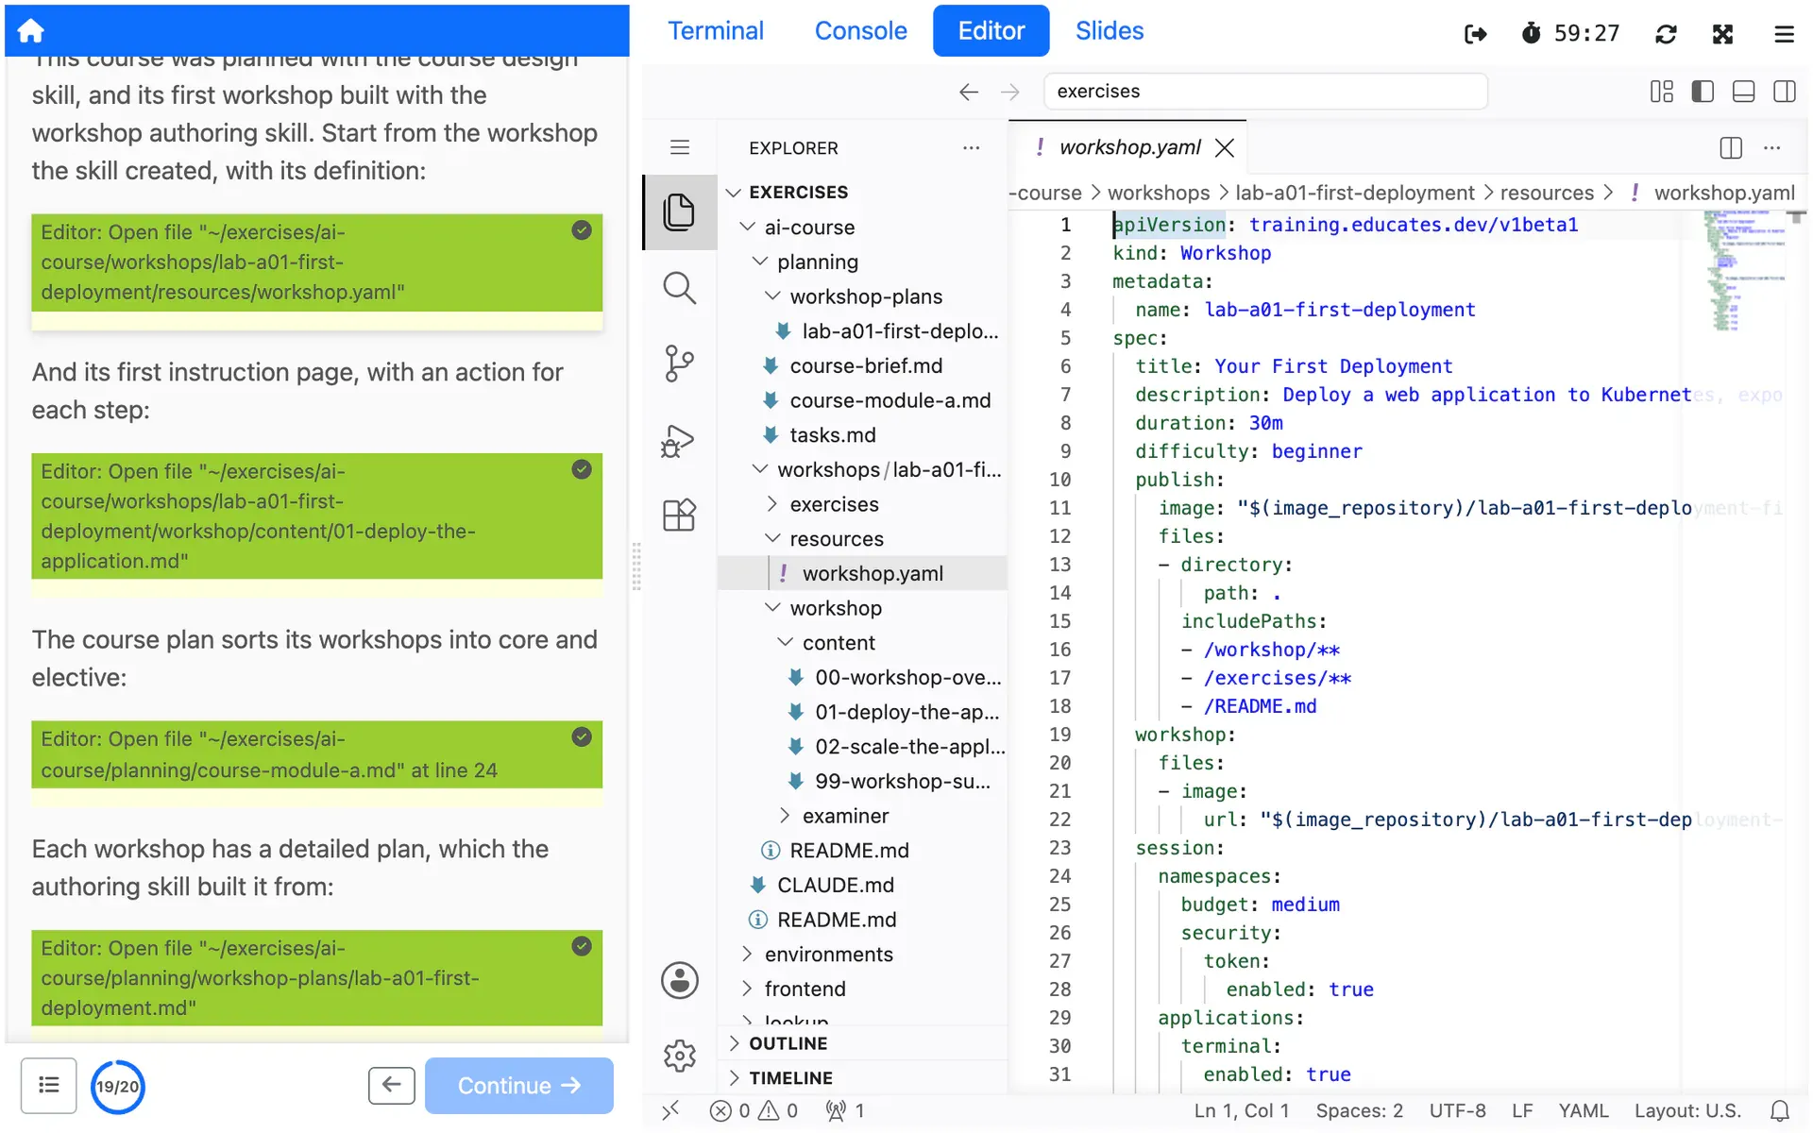The image size is (1813, 1133).
Task: Toggle the primary side bar visibility
Action: (x=1703, y=92)
